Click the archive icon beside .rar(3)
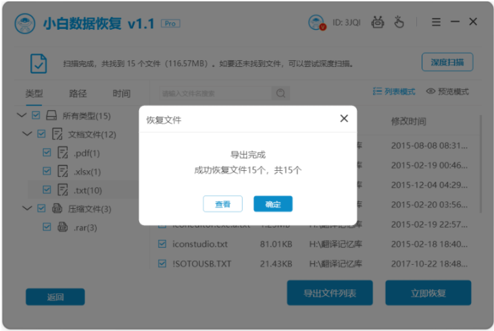This screenshot has width=494, height=331. (x=62, y=227)
